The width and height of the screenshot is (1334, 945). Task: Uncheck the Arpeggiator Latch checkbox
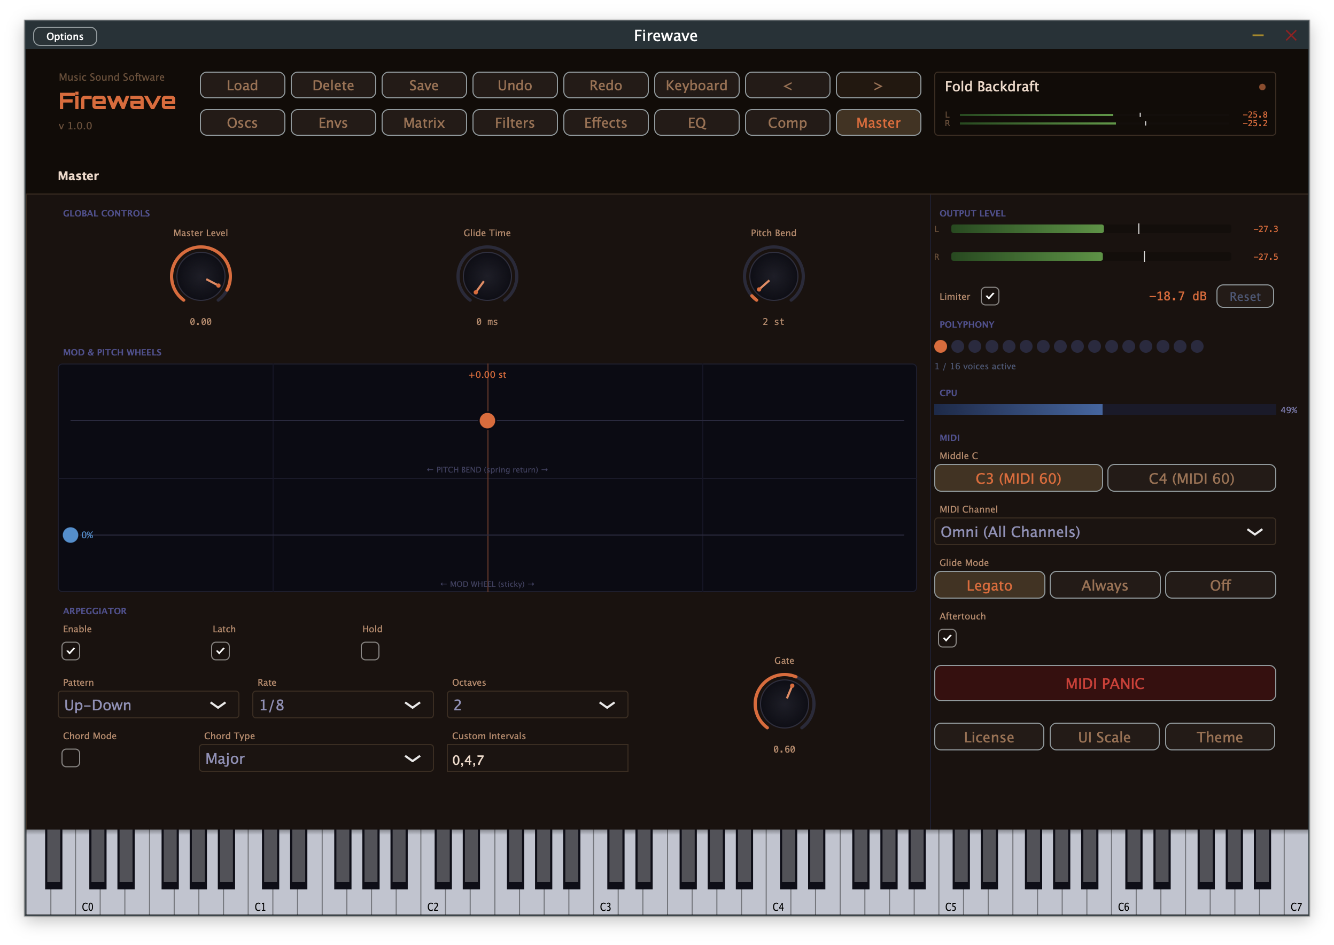tap(221, 650)
